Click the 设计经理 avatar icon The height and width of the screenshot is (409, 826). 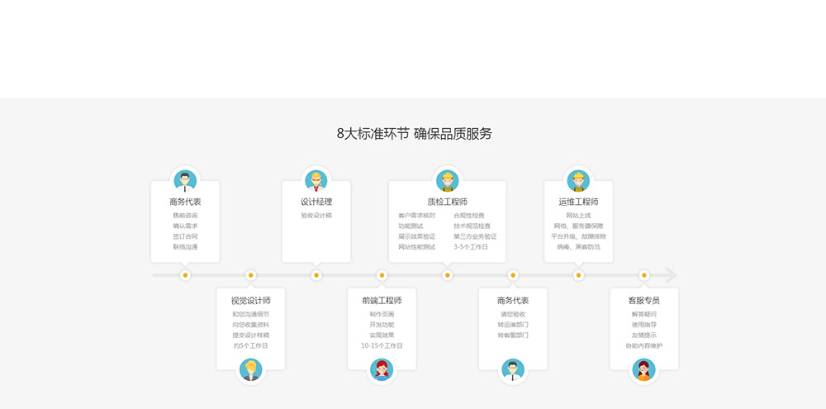pyautogui.click(x=316, y=180)
